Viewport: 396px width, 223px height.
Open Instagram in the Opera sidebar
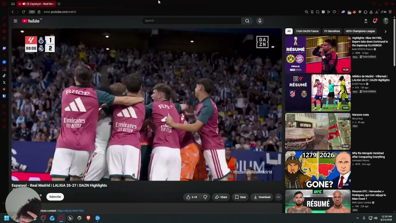pos(4,69)
